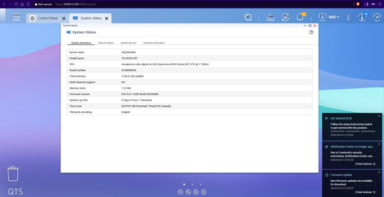Switch to the Network Status tab
This screenshot has height=197, width=384.
106,43
